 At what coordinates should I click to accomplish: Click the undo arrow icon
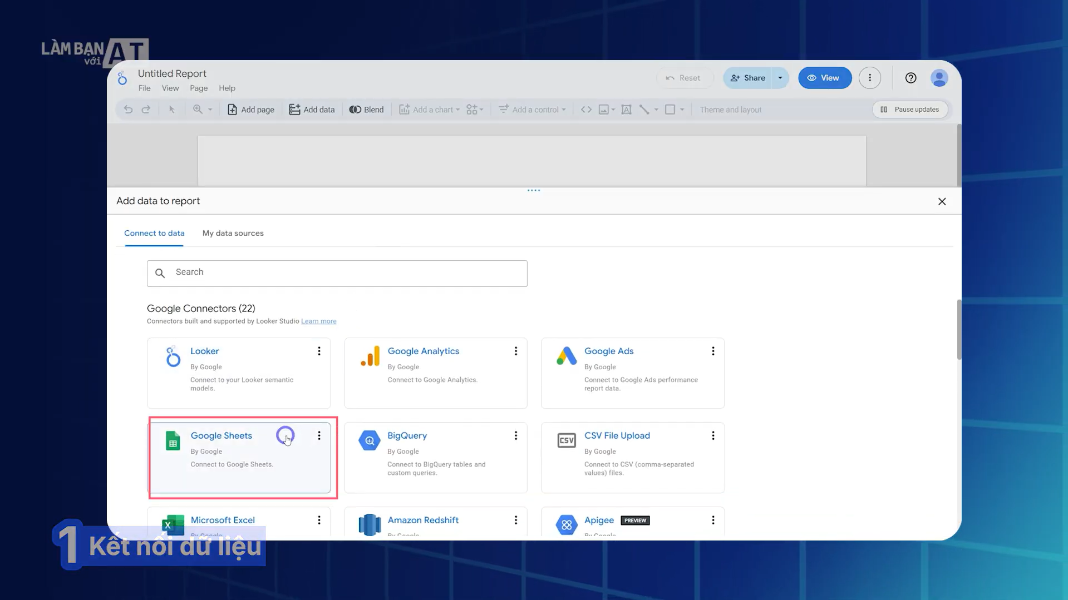click(x=128, y=110)
